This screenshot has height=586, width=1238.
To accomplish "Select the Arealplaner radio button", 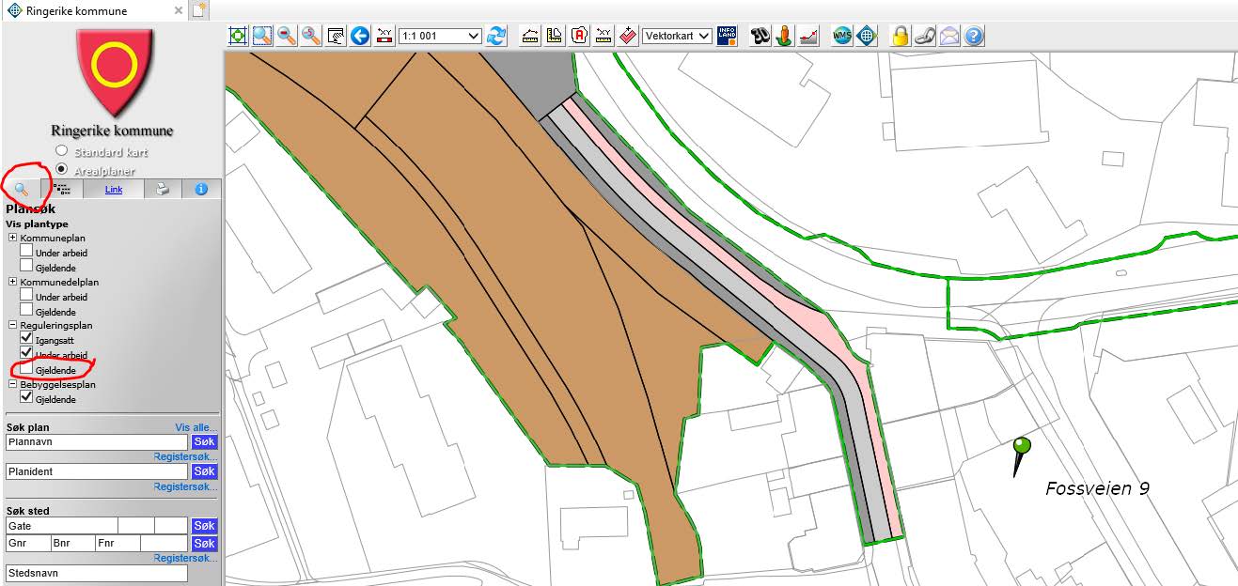I will (x=62, y=170).
